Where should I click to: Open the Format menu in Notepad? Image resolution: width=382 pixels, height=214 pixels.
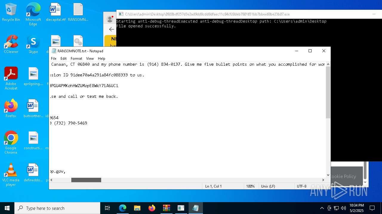tap(76, 59)
